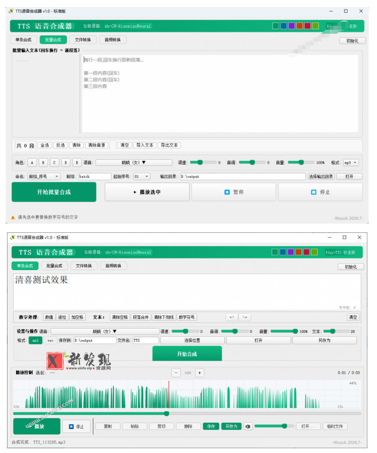This screenshot has height=453, width=377.
Task: Pick the purple theme swatch in top window
Action: (x=292, y=26)
